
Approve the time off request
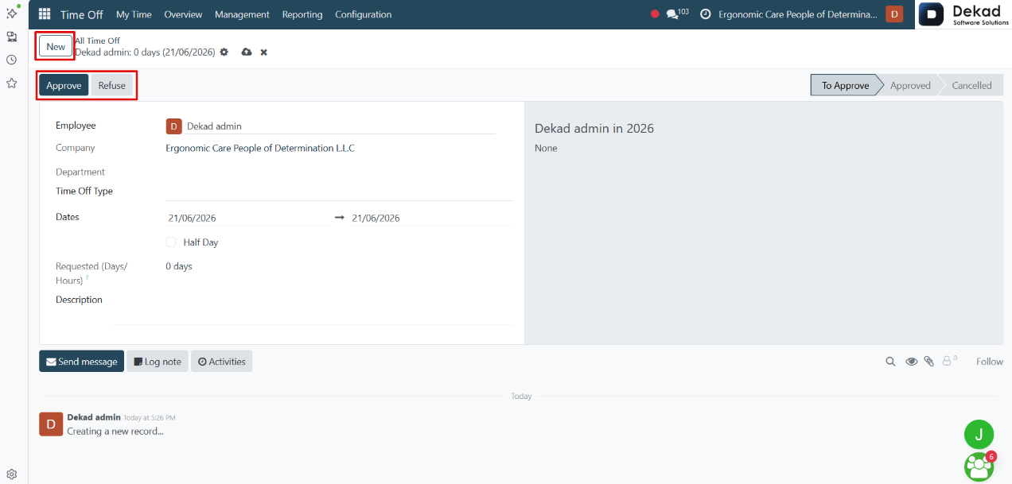coord(64,85)
